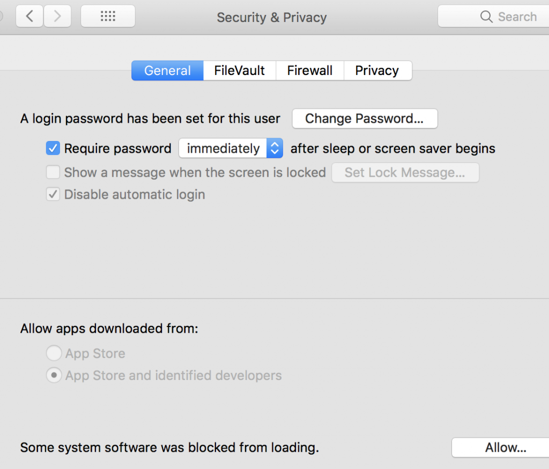Open the Show All preferences grid

tap(107, 16)
